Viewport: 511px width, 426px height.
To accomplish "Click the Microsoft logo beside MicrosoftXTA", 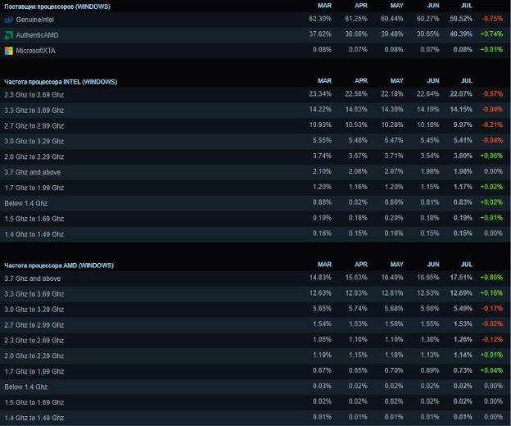I will [x=8, y=50].
